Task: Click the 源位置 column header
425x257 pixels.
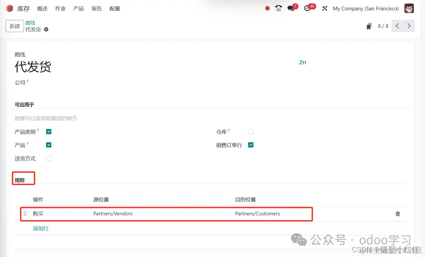Action: click(101, 200)
